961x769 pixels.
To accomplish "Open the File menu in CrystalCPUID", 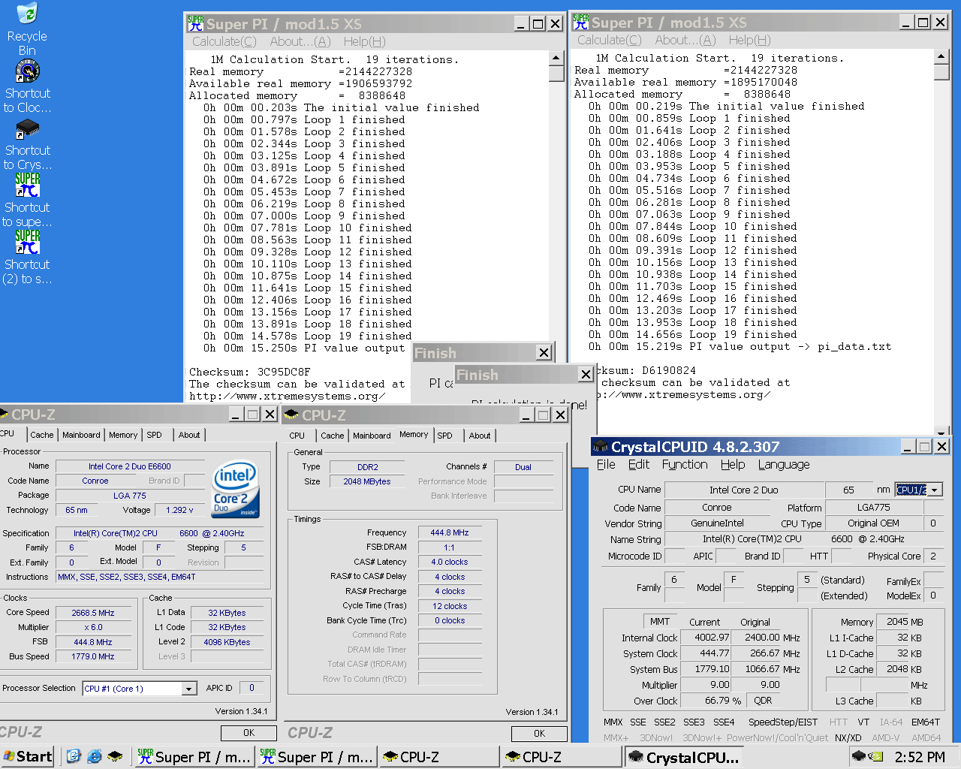I will point(606,465).
